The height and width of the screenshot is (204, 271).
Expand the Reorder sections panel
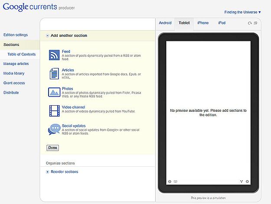point(47,172)
